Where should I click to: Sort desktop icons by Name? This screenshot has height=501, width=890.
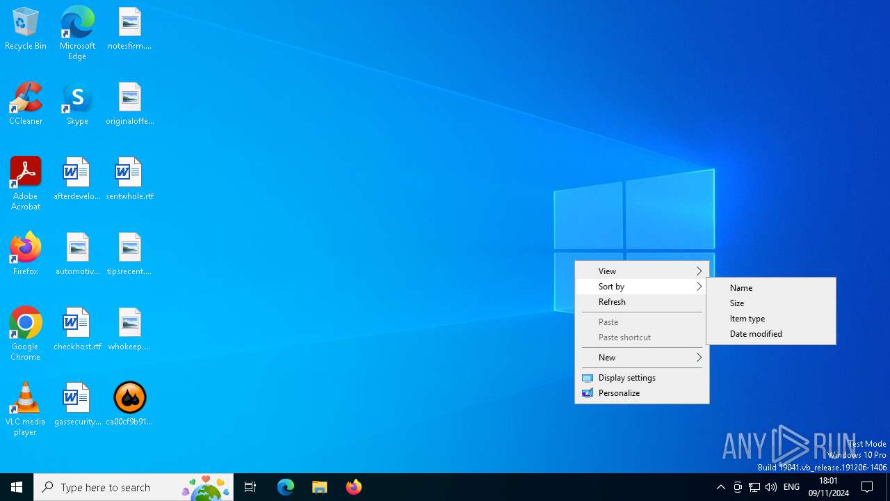point(771,288)
